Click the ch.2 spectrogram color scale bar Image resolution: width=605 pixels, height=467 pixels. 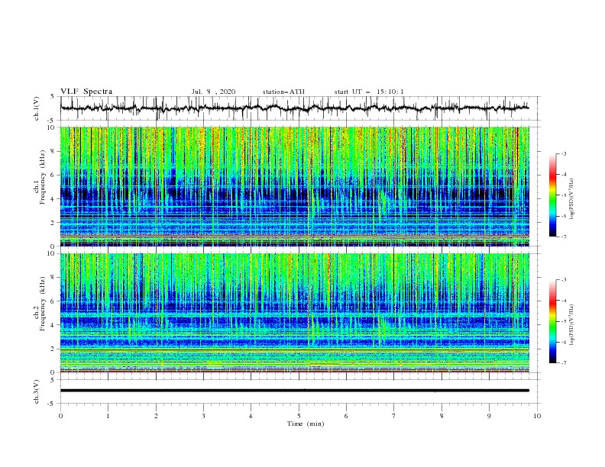(552, 321)
